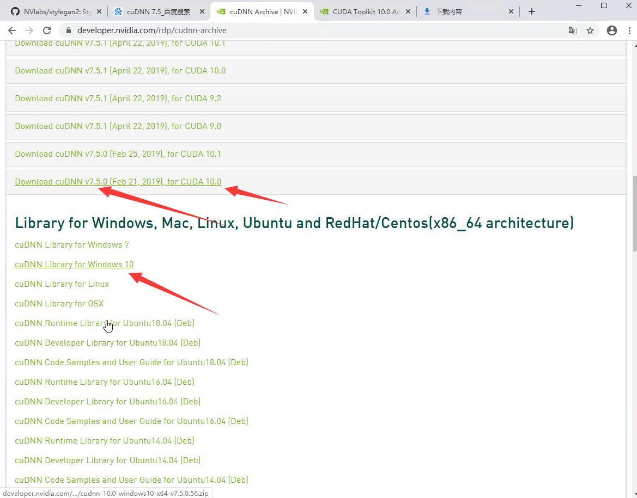This screenshot has height=498, width=637.
Task: Open Code Samples User Guide for Ubuntu14.04
Action: pos(132,479)
